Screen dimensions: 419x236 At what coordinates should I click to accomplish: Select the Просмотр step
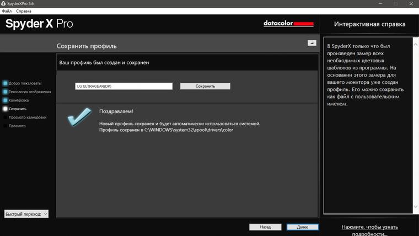(17, 126)
